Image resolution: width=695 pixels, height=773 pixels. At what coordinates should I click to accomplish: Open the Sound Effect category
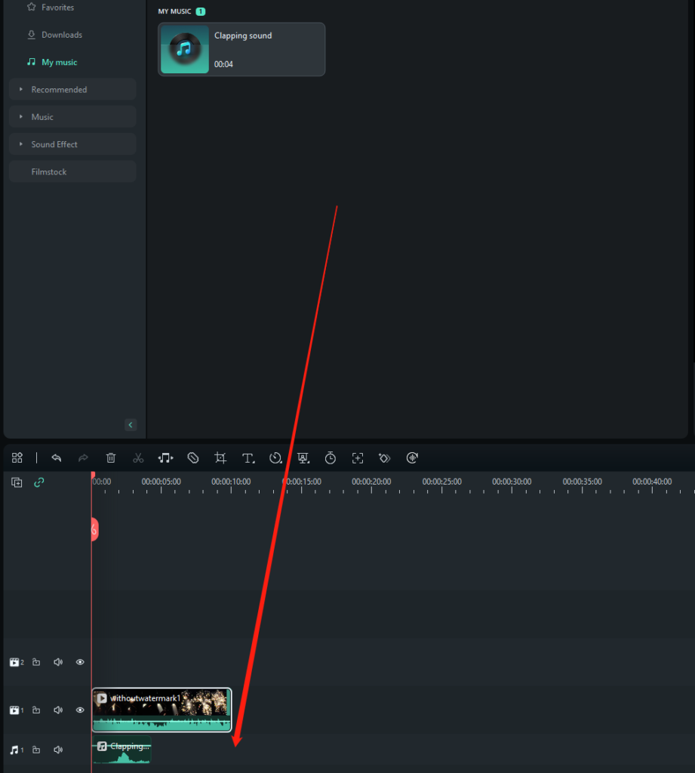point(72,143)
